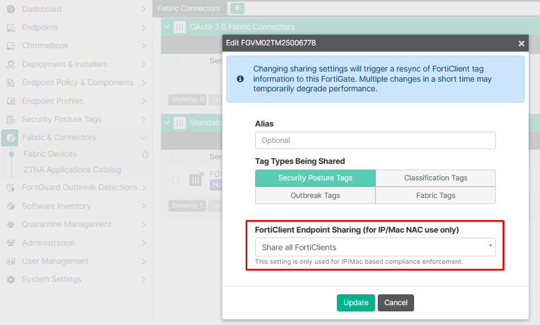Open the FortiClient Endpoint Sharing dropdown
This screenshot has height=325, width=540.
click(x=375, y=247)
